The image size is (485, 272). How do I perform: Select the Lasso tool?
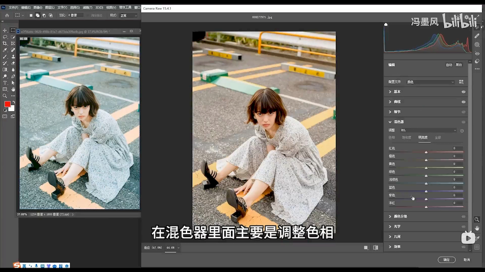[5, 37]
